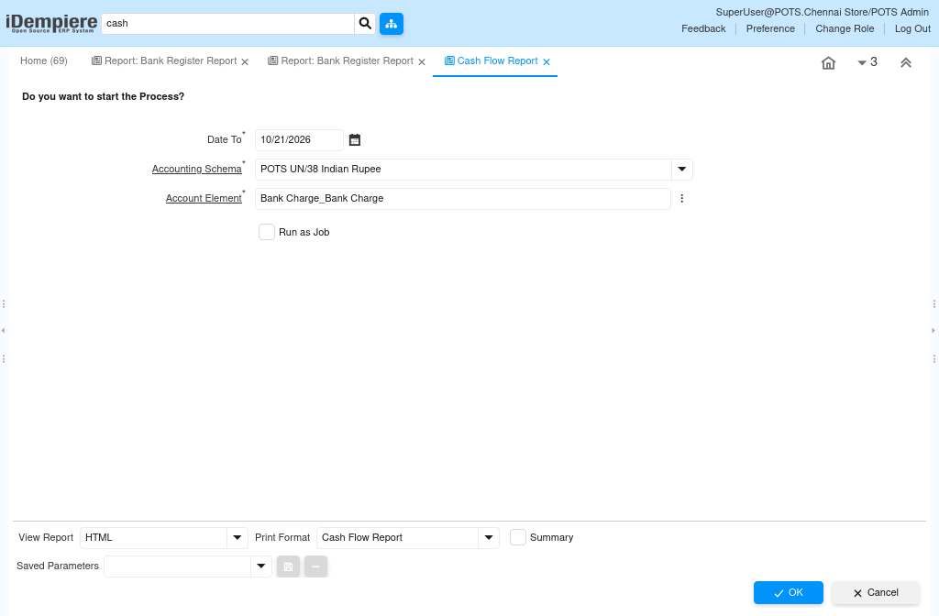Expand the Accounting Schema dropdown
Viewport: 939px width, 616px height.
point(681,170)
